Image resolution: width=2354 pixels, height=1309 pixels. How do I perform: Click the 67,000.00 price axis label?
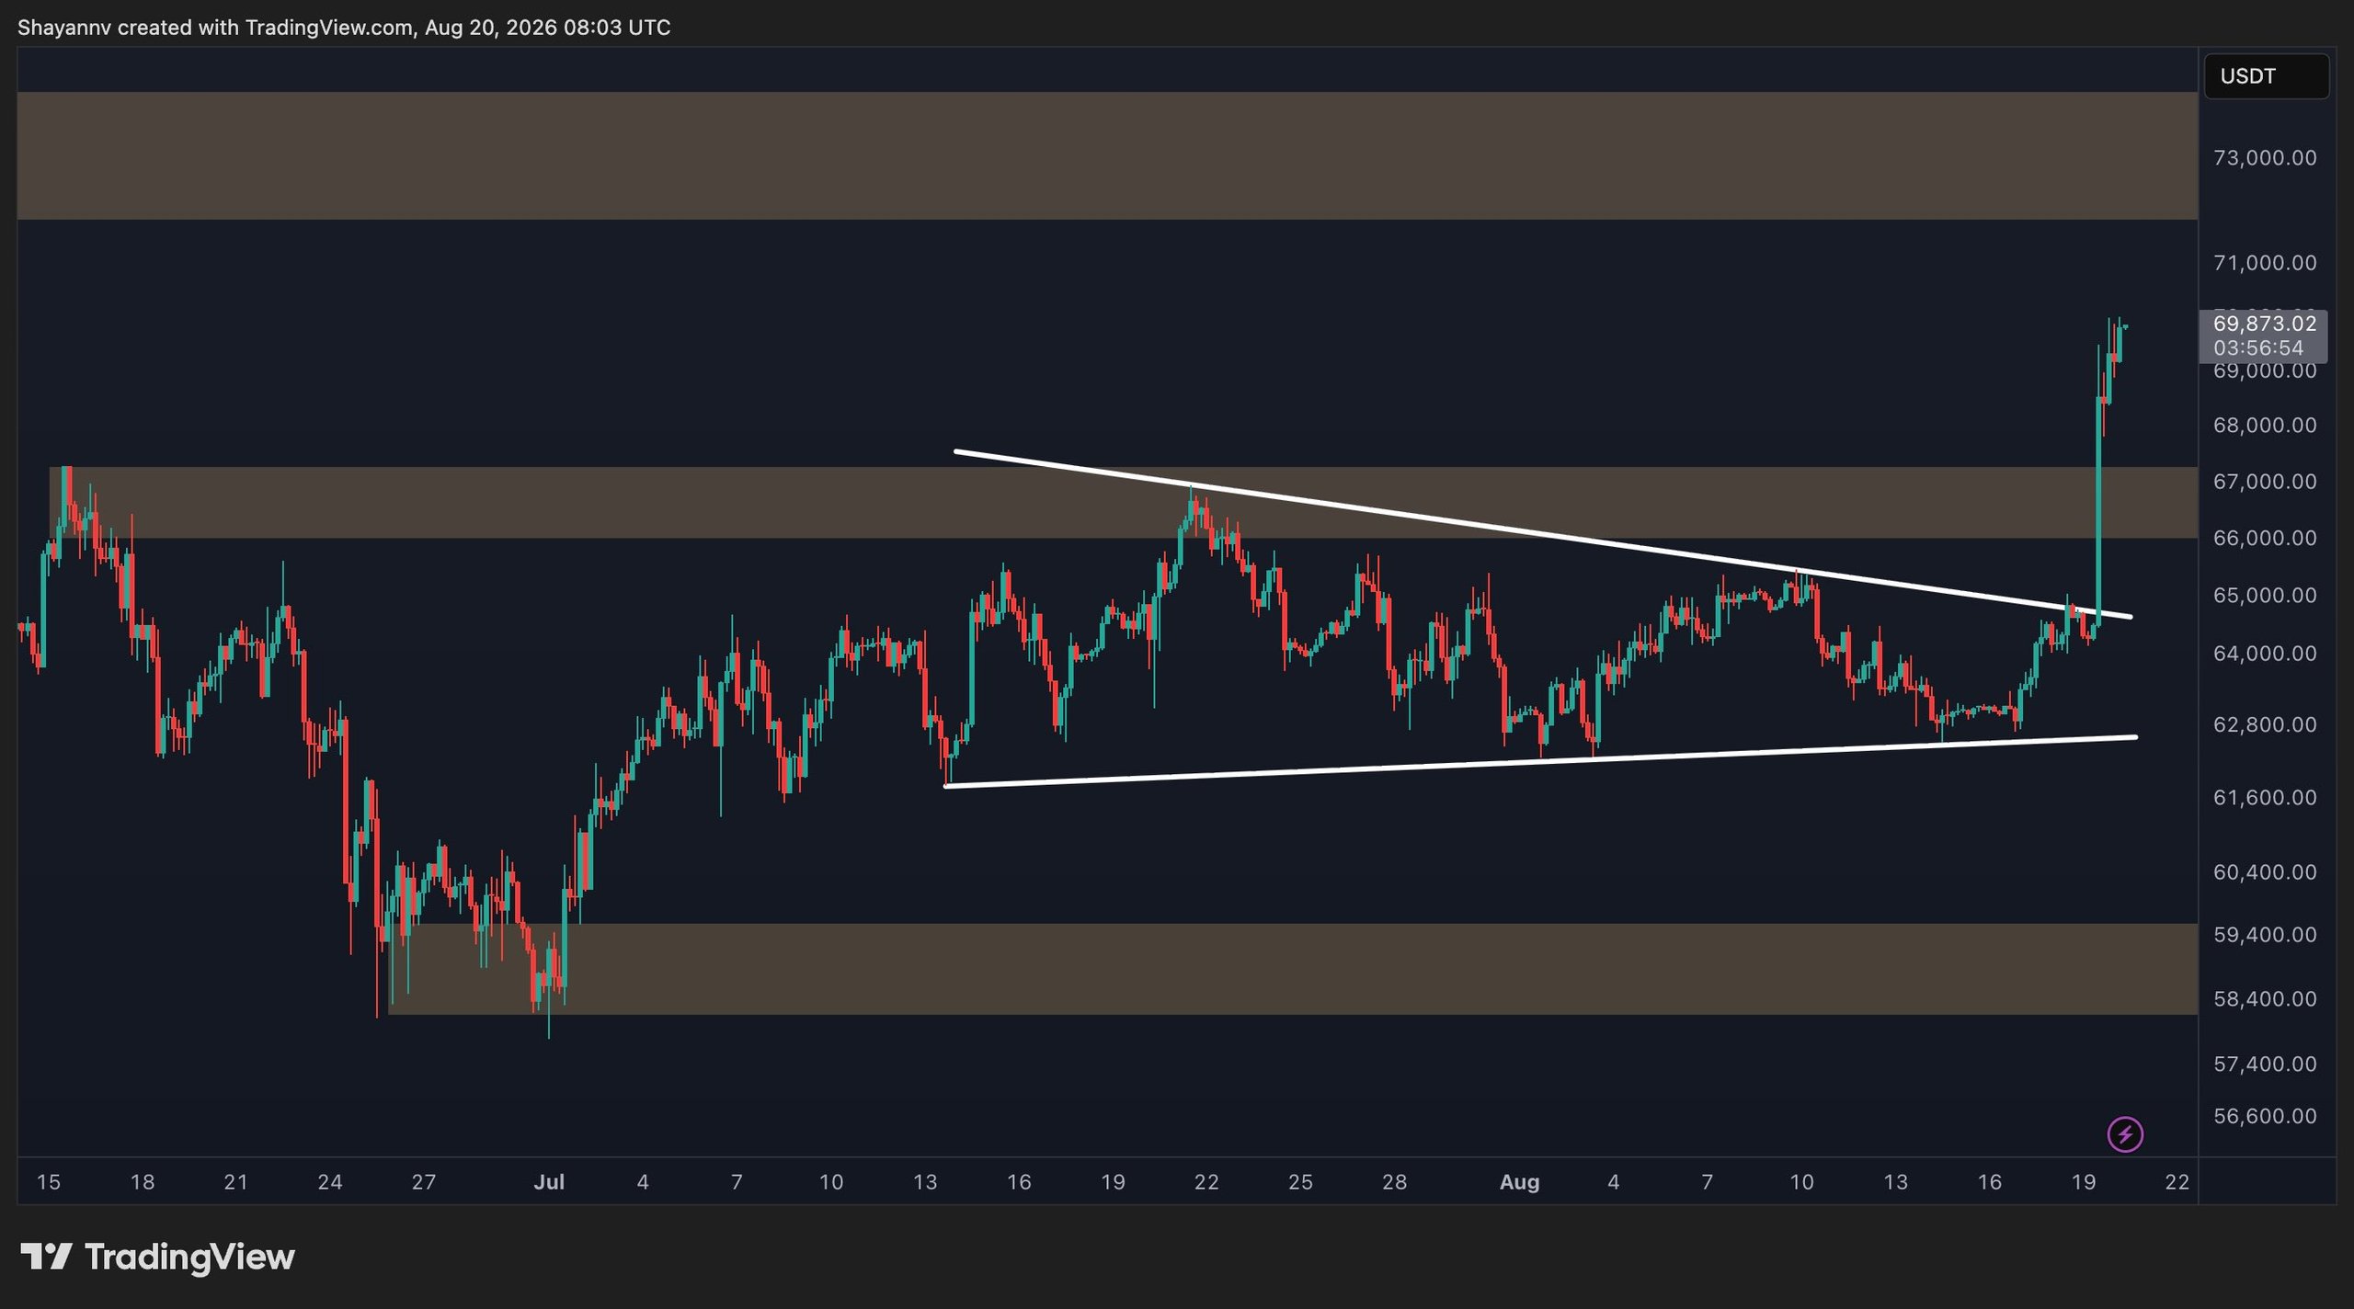coord(2265,482)
